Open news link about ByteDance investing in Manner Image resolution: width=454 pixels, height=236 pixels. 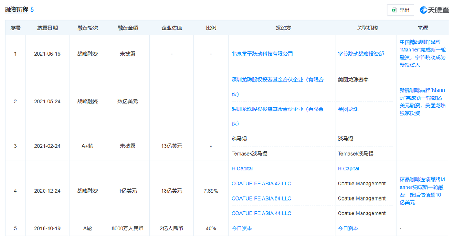(x=423, y=54)
